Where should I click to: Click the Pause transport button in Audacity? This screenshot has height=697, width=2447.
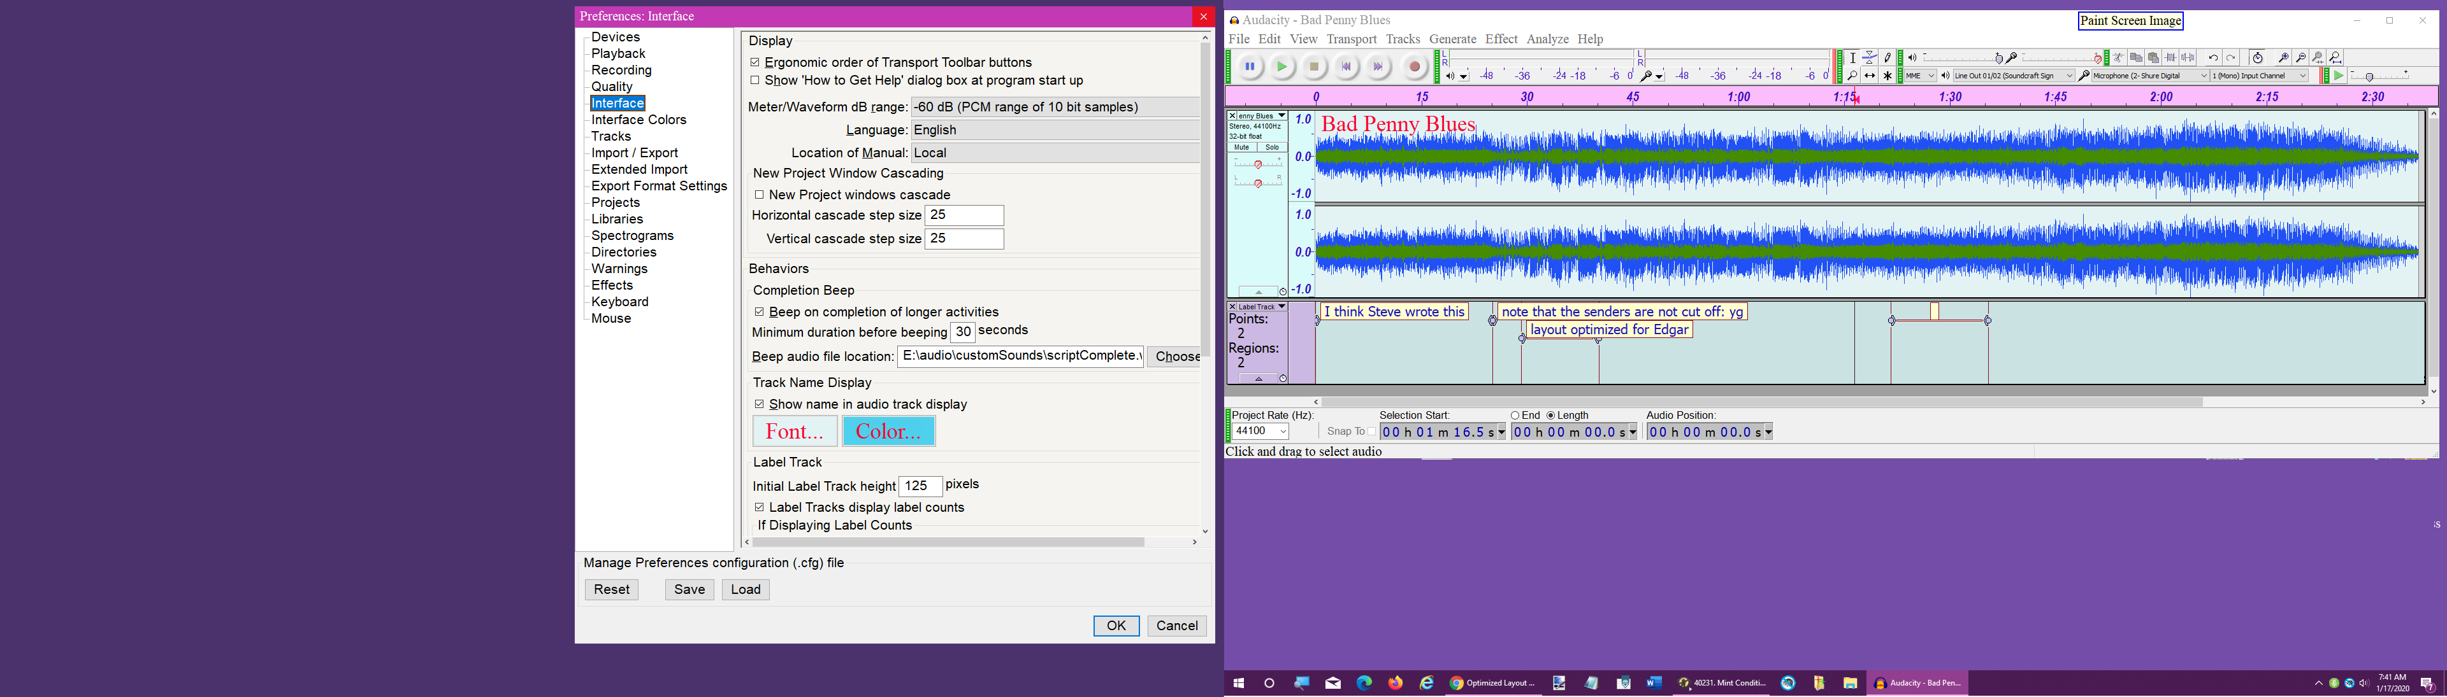pyautogui.click(x=1250, y=66)
